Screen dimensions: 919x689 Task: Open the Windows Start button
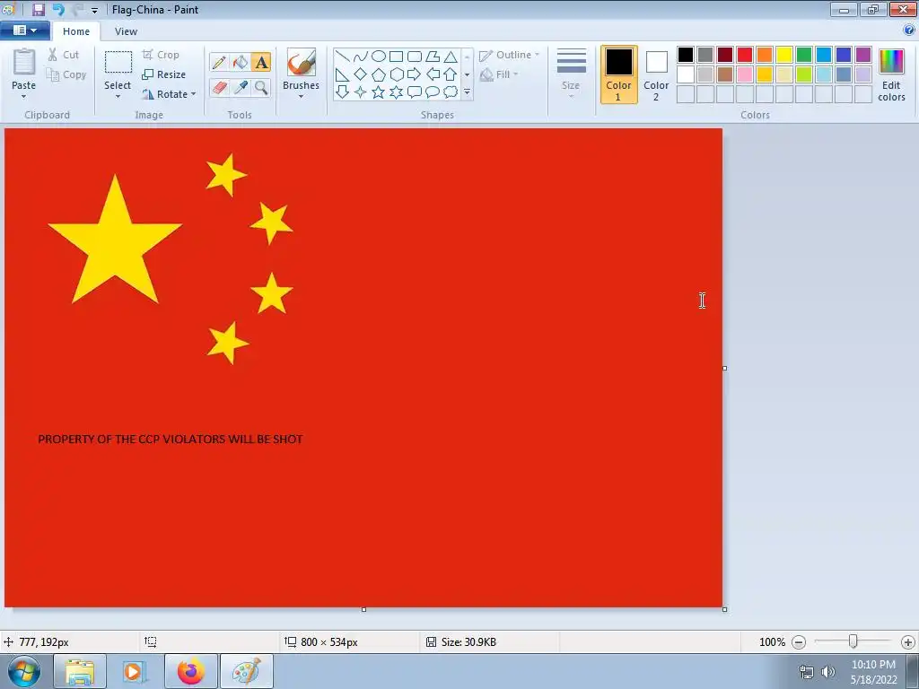(23, 671)
